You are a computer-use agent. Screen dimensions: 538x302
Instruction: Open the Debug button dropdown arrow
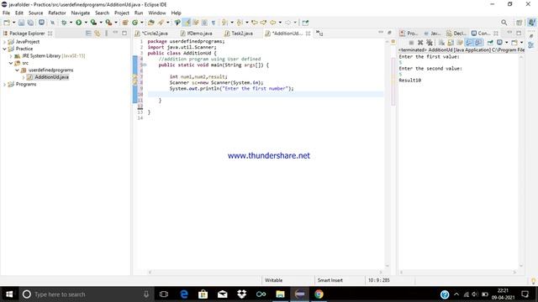(x=71, y=23)
